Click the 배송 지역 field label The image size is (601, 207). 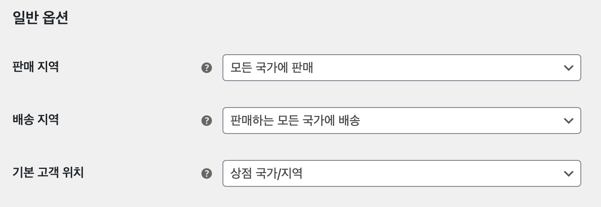(35, 120)
